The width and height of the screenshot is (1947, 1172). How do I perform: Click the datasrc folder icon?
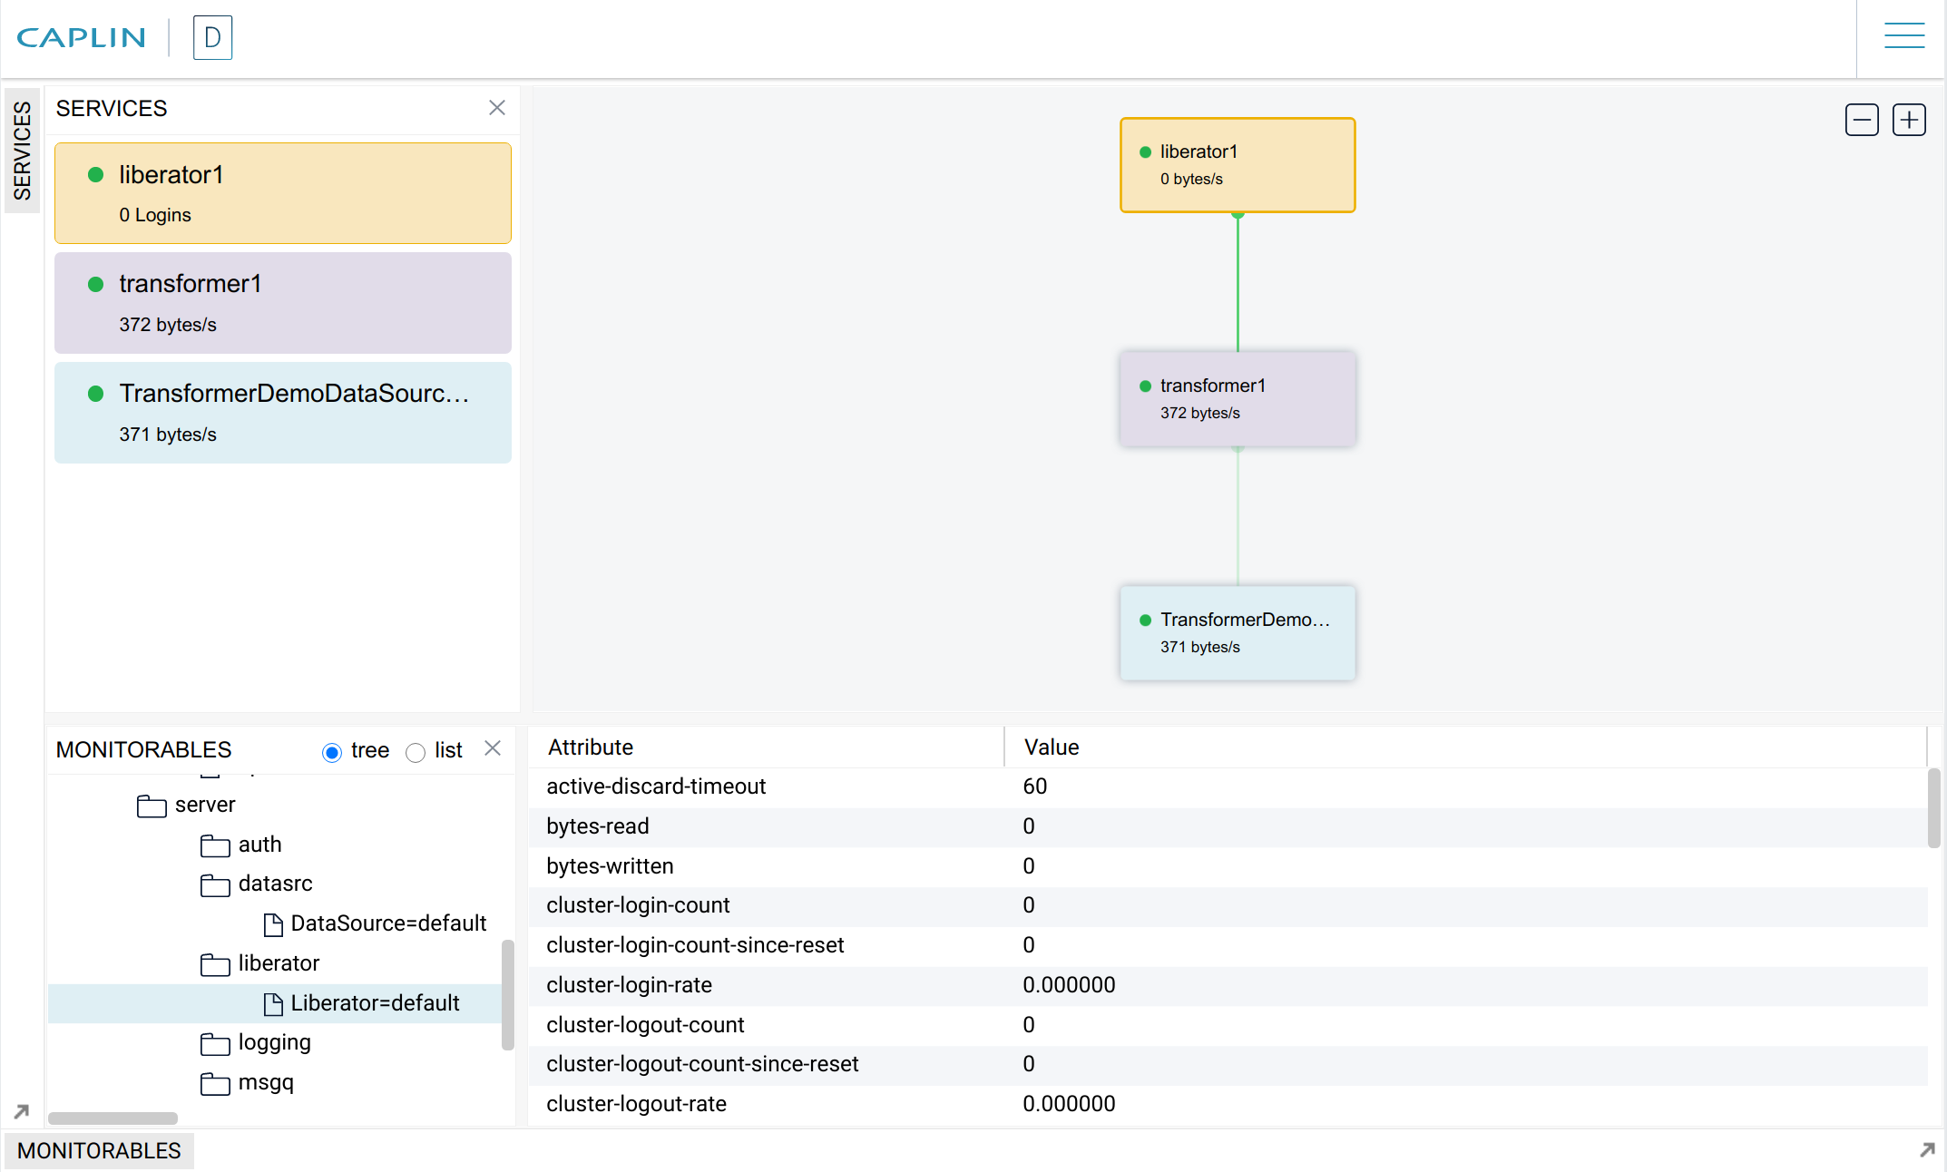tap(215, 884)
